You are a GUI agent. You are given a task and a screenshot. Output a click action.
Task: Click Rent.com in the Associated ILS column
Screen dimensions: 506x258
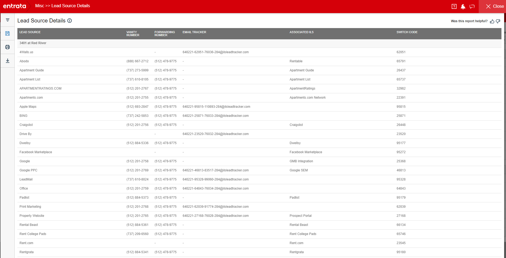pos(296,243)
